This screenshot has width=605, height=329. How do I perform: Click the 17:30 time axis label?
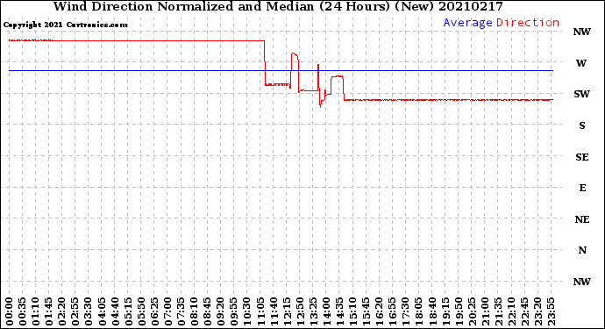tap(406, 311)
